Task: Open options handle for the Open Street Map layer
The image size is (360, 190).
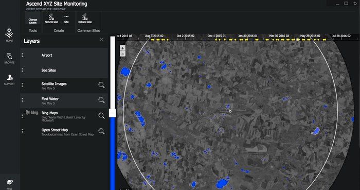Action: coord(22,131)
